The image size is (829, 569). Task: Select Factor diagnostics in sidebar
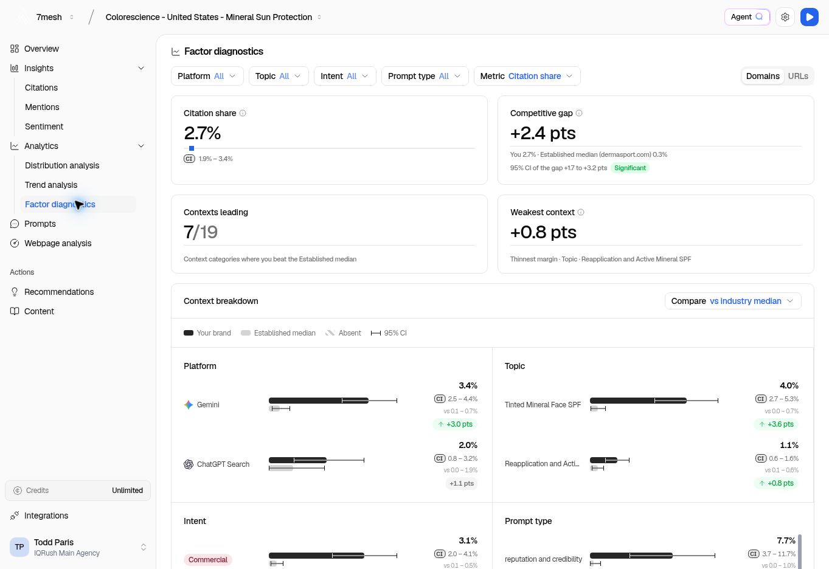coord(78,204)
